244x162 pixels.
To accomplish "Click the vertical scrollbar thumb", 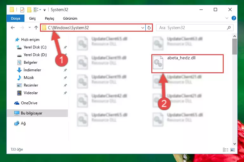I will [x=234, y=47].
